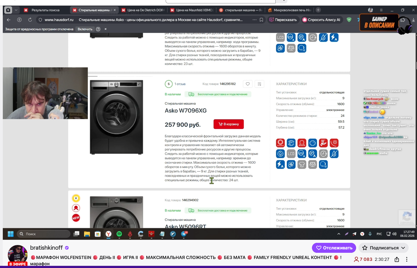Open the РУС input language switcher

click(x=379, y=234)
